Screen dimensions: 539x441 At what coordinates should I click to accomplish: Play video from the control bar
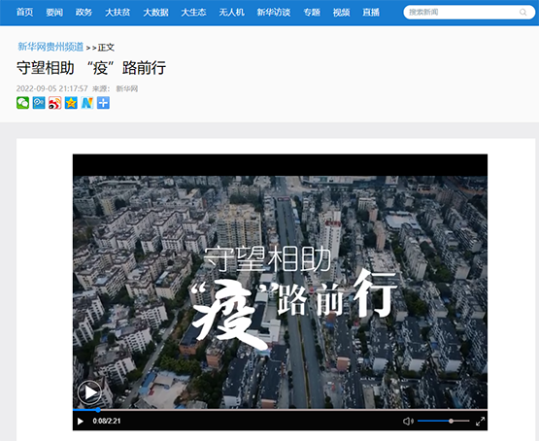pos(81,421)
